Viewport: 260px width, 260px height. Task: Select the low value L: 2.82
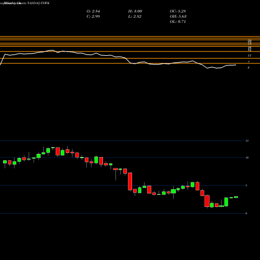[x=135, y=17]
